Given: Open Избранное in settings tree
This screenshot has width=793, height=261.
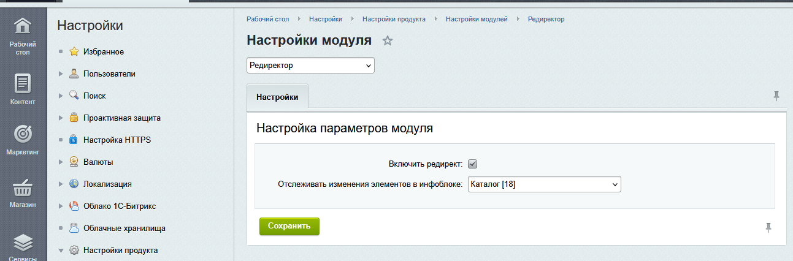Looking at the screenshot, I should [104, 51].
